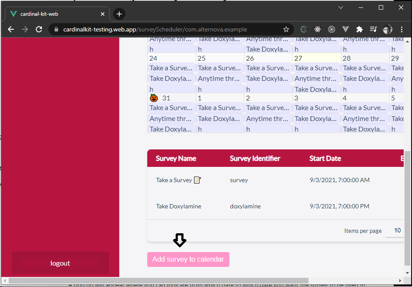Image resolution: width=412 pixels, height=287 pixels.
Task: Open a new browser tab
Action: 119,14
